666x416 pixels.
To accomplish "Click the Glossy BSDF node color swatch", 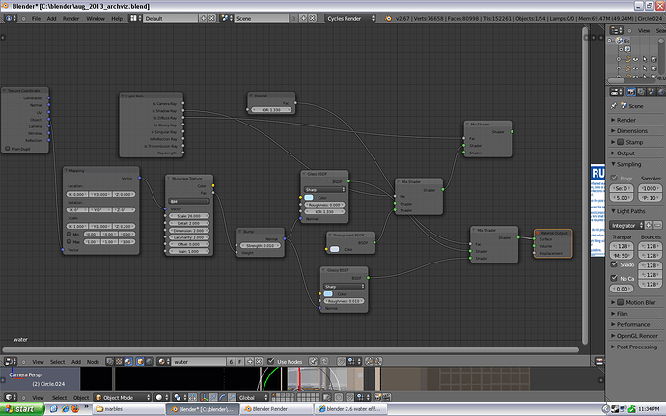I will pos(328,293).
